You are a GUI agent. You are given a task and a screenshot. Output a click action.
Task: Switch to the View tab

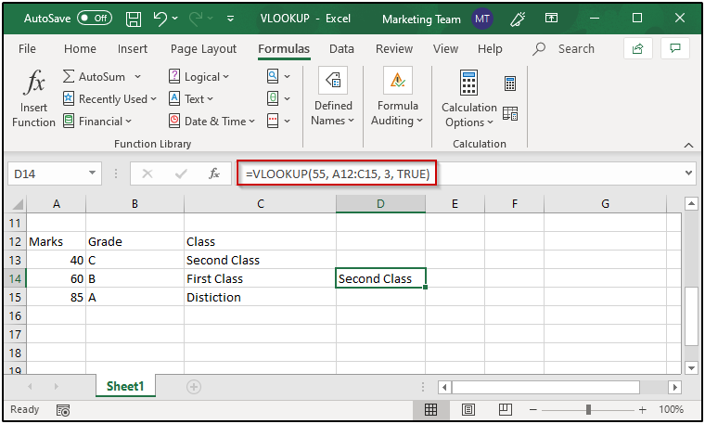point(445,48)
